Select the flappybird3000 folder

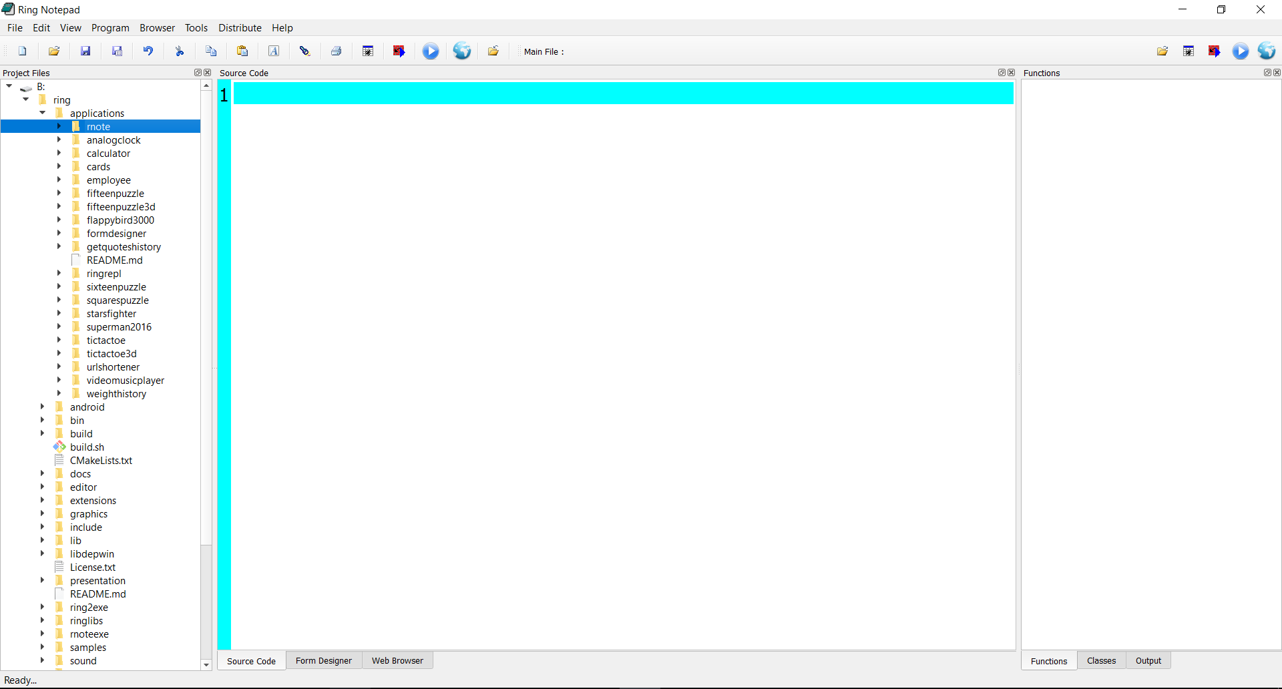(x=120, y=220)
